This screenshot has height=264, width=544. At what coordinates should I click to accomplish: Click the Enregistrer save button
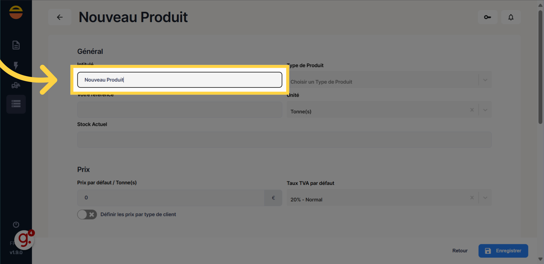pos(503,251)
